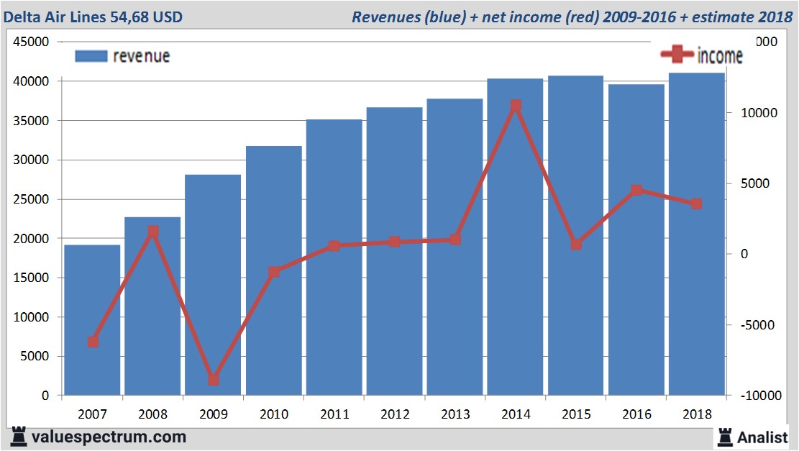Select the 2010 revenue bar
This screenshot has width=799, height=451.
pos(273,270)
